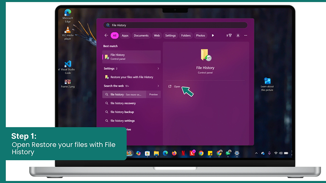The height and width of the screenshot is (183, 326).
Task: Switch to the Settings filter tab
Action: click(x=170, y=36)
